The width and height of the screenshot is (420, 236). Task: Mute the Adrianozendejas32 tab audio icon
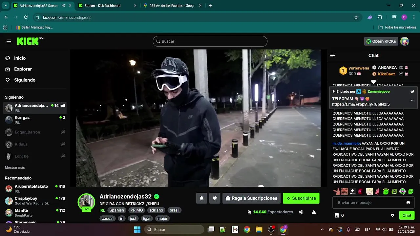click(x=63, y=6)
